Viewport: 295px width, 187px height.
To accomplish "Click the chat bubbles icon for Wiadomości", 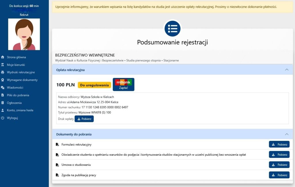I will click(x=3, y=87).
